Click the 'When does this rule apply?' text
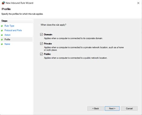This screenshot has width=142, height=115. [x=53, y=25]
